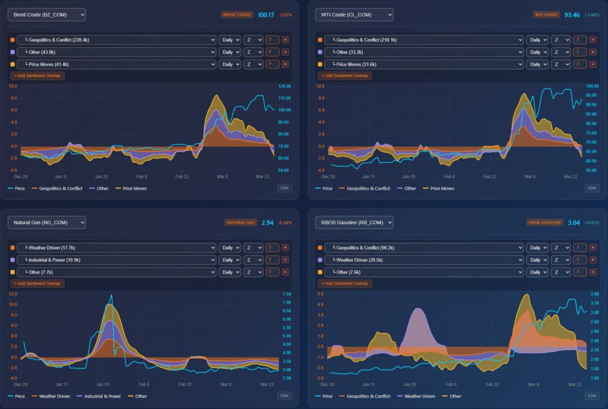Remove the Price Moves (41.4k) overlay in Brent panel
This screenshot has width=608, height=409.
pos(285,64)
